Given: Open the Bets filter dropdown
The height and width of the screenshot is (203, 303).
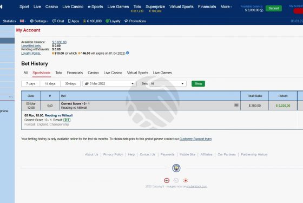Looking at the screenshot, I should (168, 84).
